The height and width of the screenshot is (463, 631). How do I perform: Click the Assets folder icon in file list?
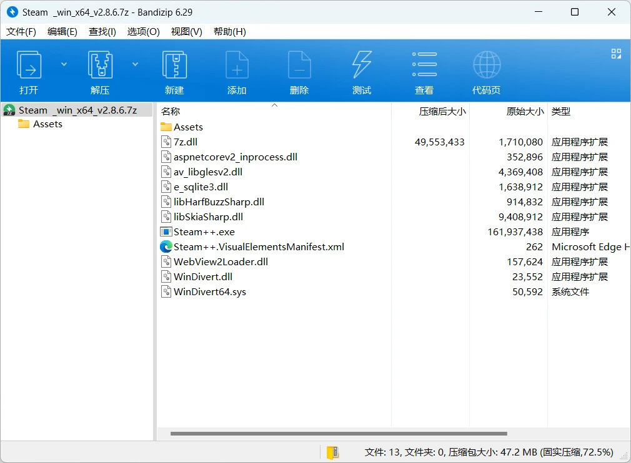(x=166, y=127)
